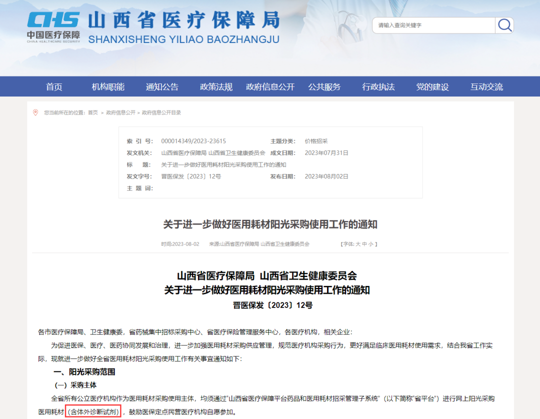This screenshot has height=419, width=540.
Task: Select the 党的建设 menu item
Action: (432, 87)
